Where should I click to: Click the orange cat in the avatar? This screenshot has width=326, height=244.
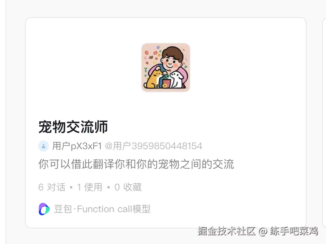pyautogui.click(x=153, y=79)
